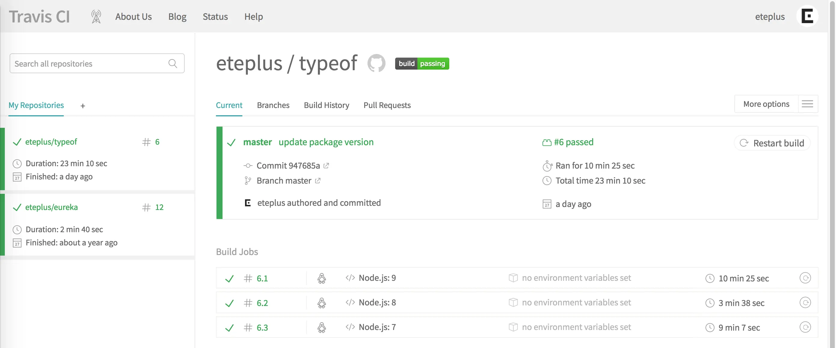The image size is (836, 348).
Task: Open the eteplus/eureka repository link
Action: point(52,207)
